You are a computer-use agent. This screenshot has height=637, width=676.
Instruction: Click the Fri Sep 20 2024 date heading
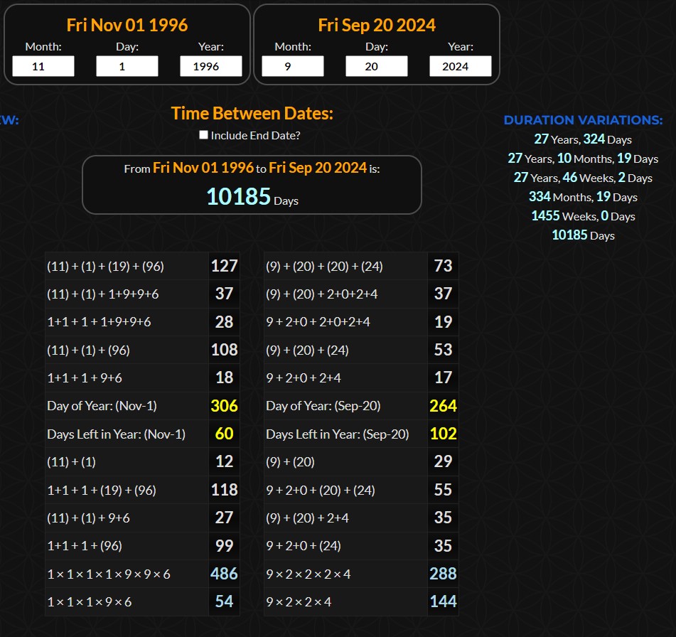tap(377, 25)
